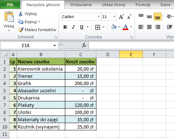Open Schowek clipboard dialog launcher

(55, 37)
